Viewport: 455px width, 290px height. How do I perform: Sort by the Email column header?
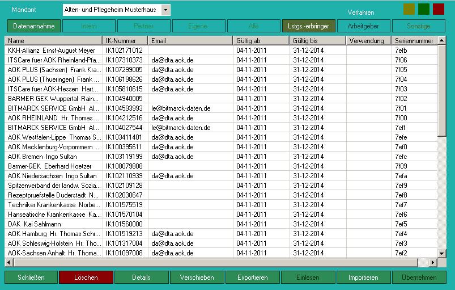(190, 41)
